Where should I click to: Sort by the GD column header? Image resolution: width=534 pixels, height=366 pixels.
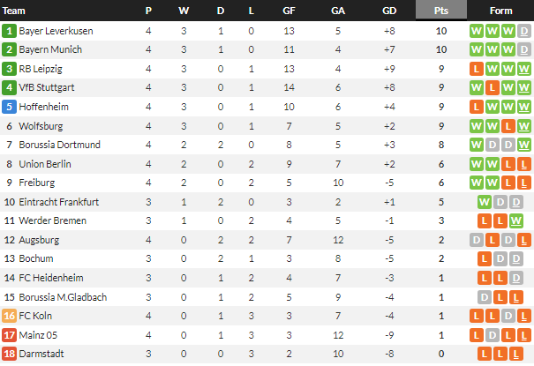pyautogui.click(x=389, y=11)
